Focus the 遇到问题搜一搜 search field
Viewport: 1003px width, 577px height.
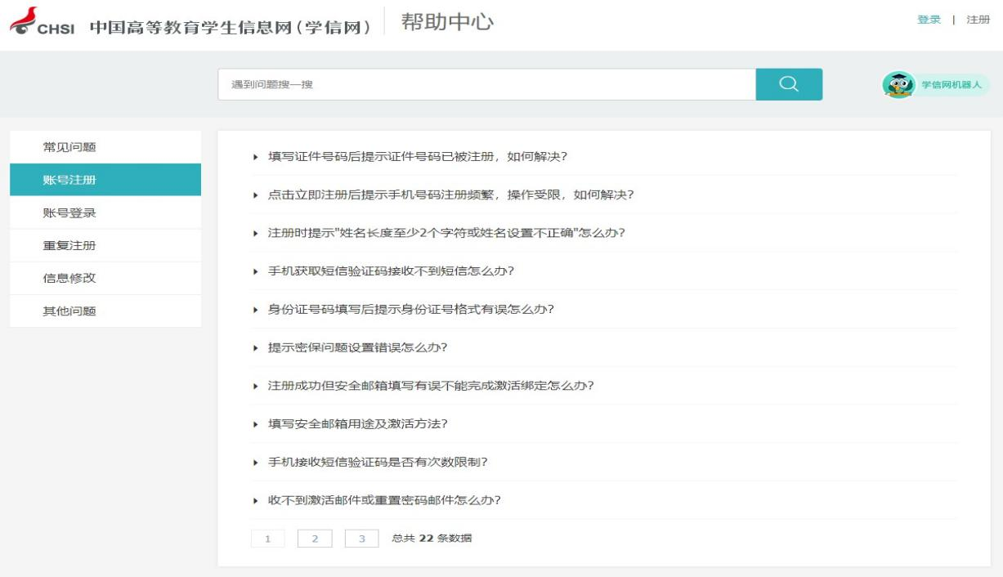coord(486,84)
